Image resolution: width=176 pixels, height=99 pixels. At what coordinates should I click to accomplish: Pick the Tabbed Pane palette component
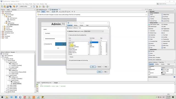(x=165, y=15)
